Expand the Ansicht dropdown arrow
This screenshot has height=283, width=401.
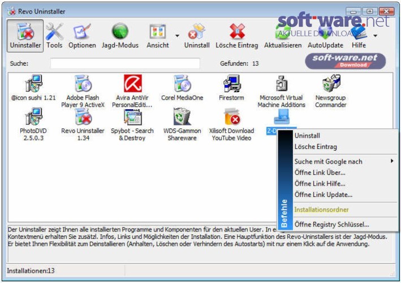pyautogui.click(x=177, y=36)
